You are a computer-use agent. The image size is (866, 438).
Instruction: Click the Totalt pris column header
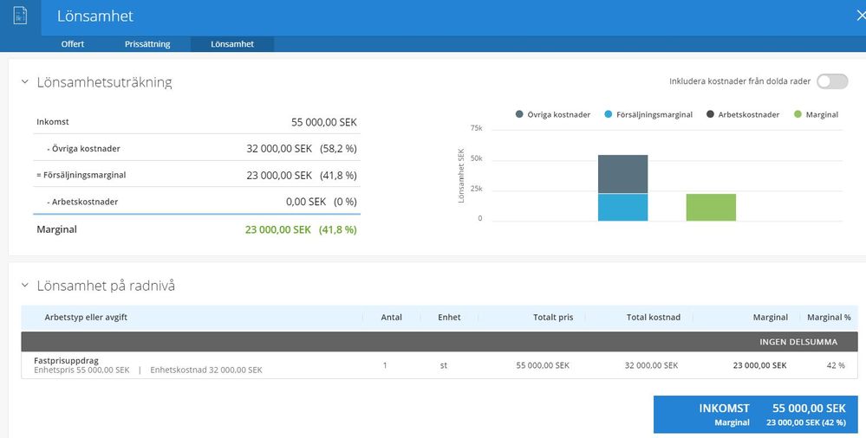[x=553, y=317]
